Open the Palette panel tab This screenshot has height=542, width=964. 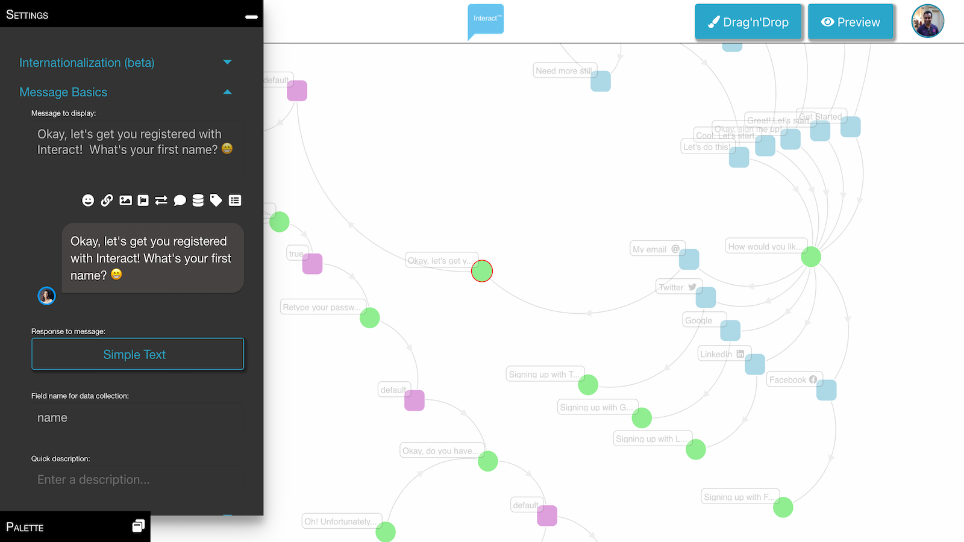click(x=75, y=527)
